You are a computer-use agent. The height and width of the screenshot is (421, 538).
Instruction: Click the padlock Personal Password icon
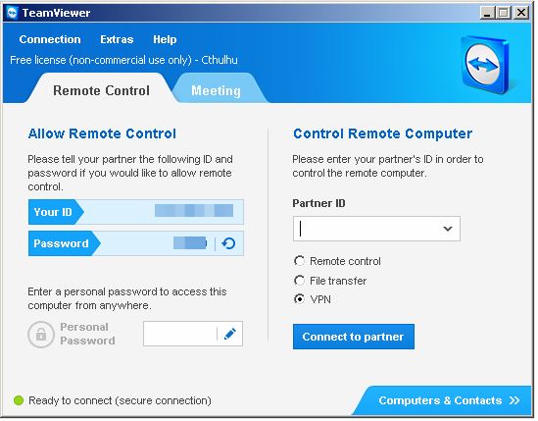(41, 334)
